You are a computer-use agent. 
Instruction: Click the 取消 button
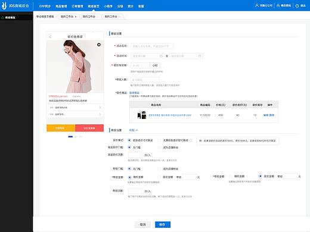pyautogui.click(x=142, y=224)
